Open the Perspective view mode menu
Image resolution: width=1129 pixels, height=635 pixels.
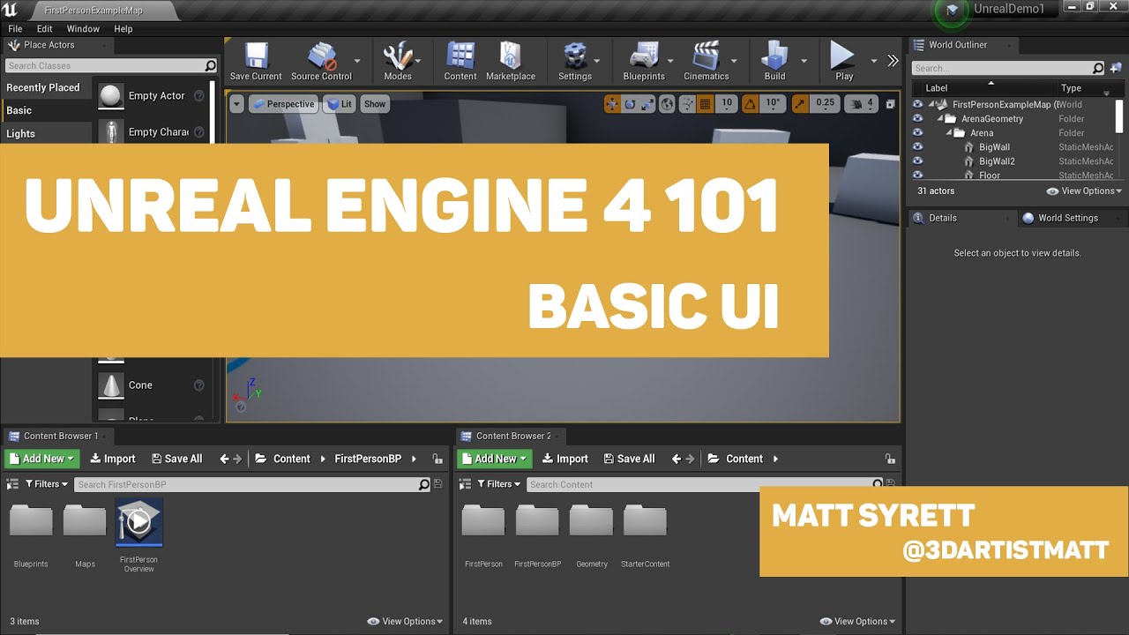tap(283, 104)
